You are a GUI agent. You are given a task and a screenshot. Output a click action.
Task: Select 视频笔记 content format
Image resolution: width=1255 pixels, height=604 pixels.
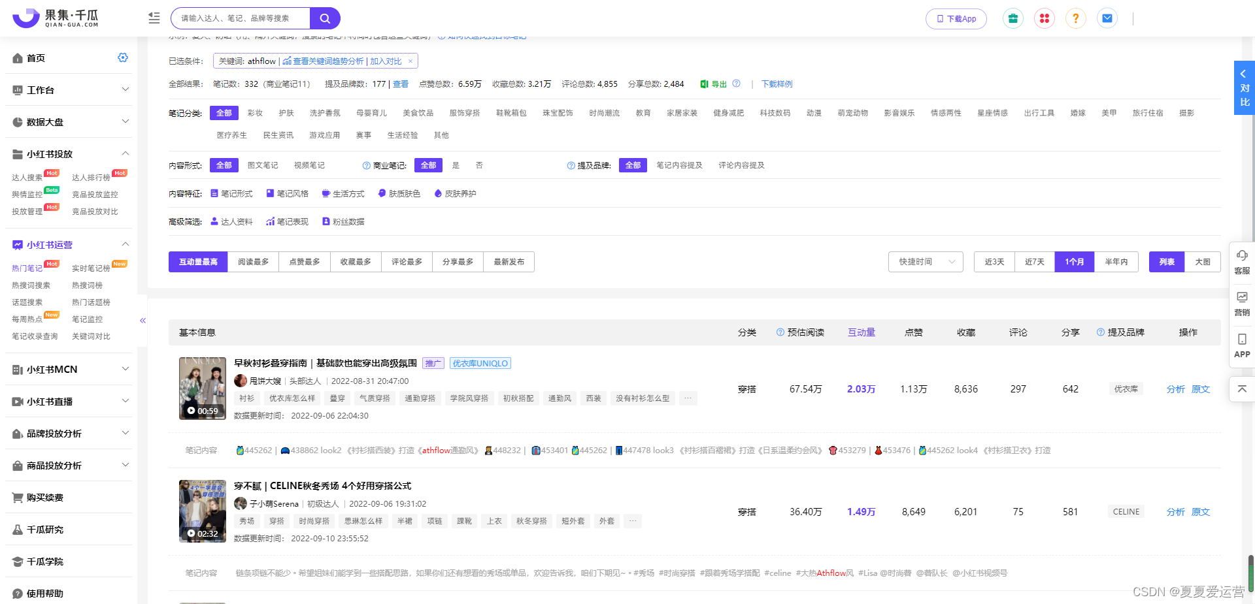coord(309,165)
